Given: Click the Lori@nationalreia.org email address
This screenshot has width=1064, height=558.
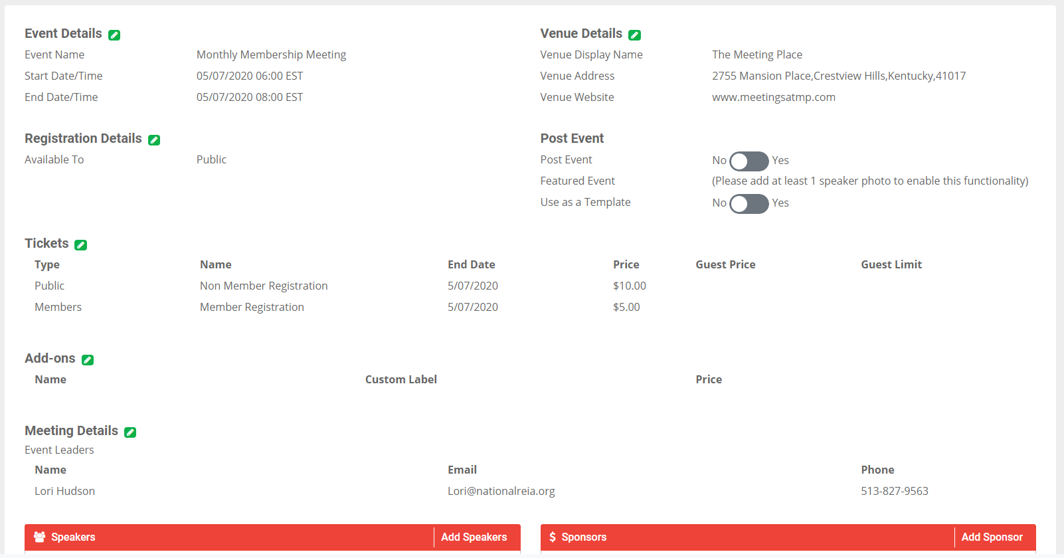Looking at the screenshot, I should pos(501,491).
